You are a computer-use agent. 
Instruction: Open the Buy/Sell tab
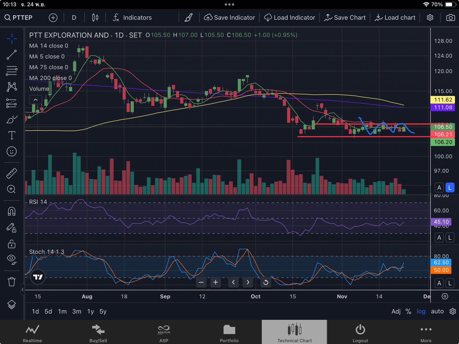pos(98,333)
